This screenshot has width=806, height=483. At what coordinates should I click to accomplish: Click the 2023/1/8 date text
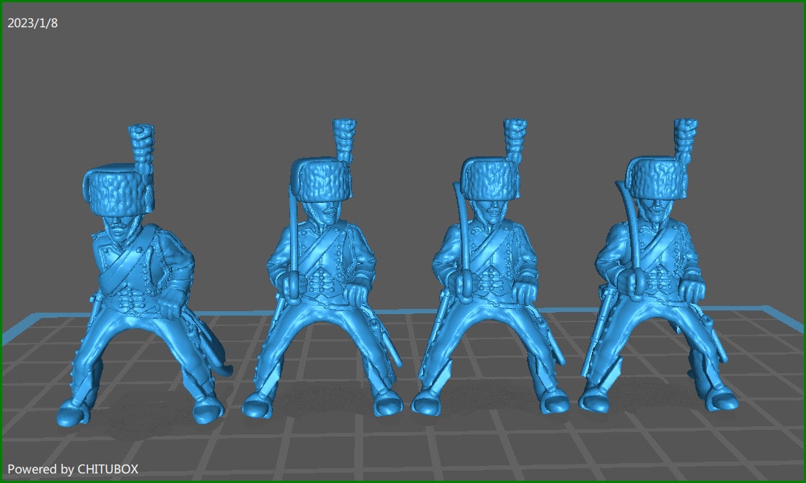pos(32,23)
